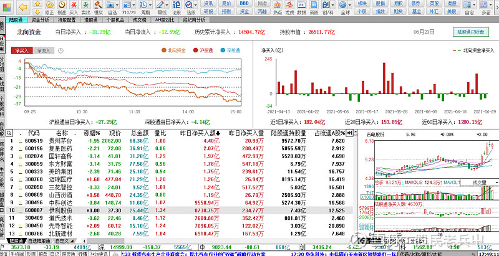Click the round up-arrow icon beside 净流入
This screenshot has height=256, width=499.
pyautogui.click(x=61, y=50)
